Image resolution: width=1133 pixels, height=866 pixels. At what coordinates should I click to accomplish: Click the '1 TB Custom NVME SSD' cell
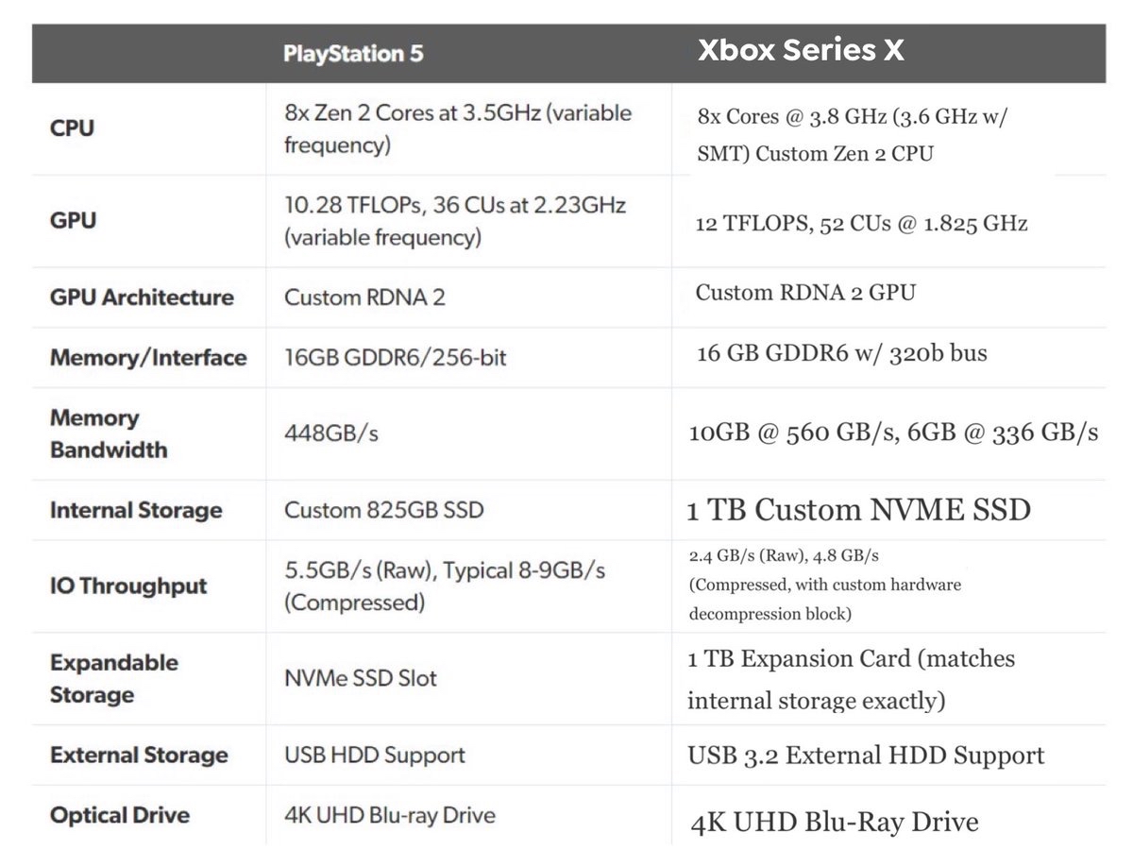click(858, 511)
